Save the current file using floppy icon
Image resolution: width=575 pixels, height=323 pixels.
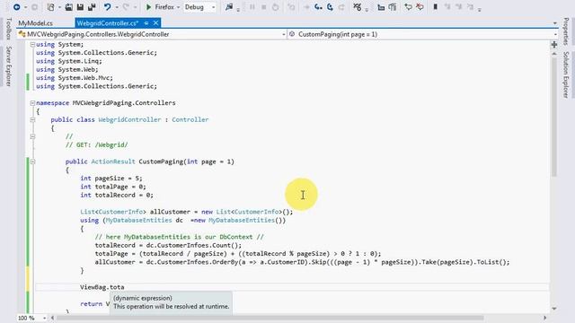[x=80, y=7]
